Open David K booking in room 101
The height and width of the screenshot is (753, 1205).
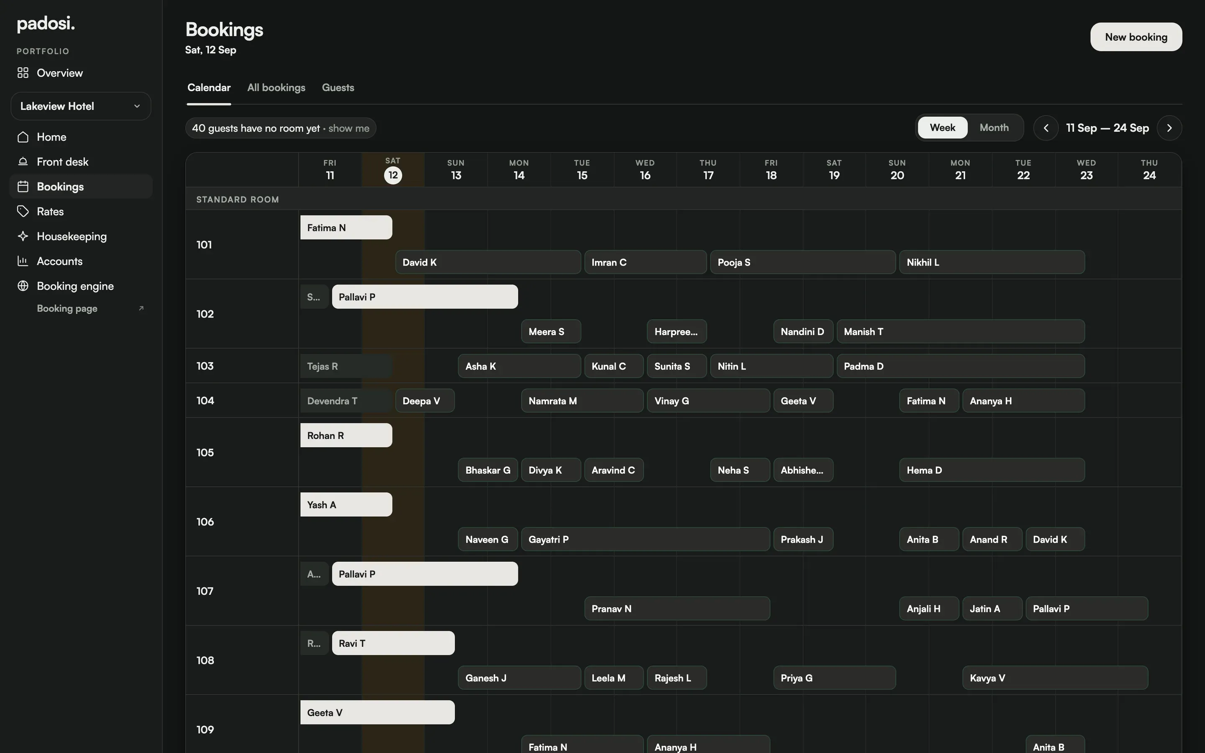(488, 262)
